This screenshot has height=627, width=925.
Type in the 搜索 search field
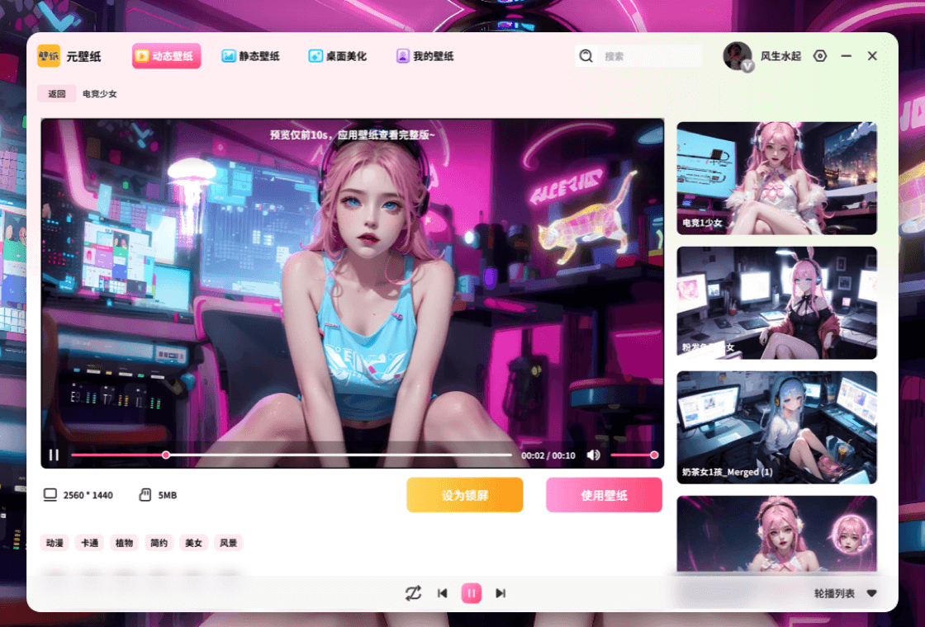tap(648, 56)
